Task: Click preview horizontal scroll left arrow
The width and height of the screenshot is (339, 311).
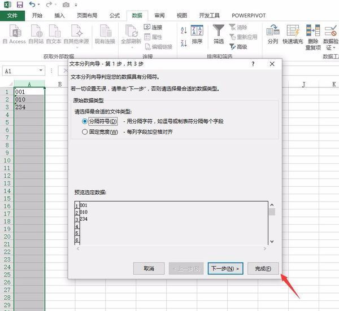Action: [78, 248]
